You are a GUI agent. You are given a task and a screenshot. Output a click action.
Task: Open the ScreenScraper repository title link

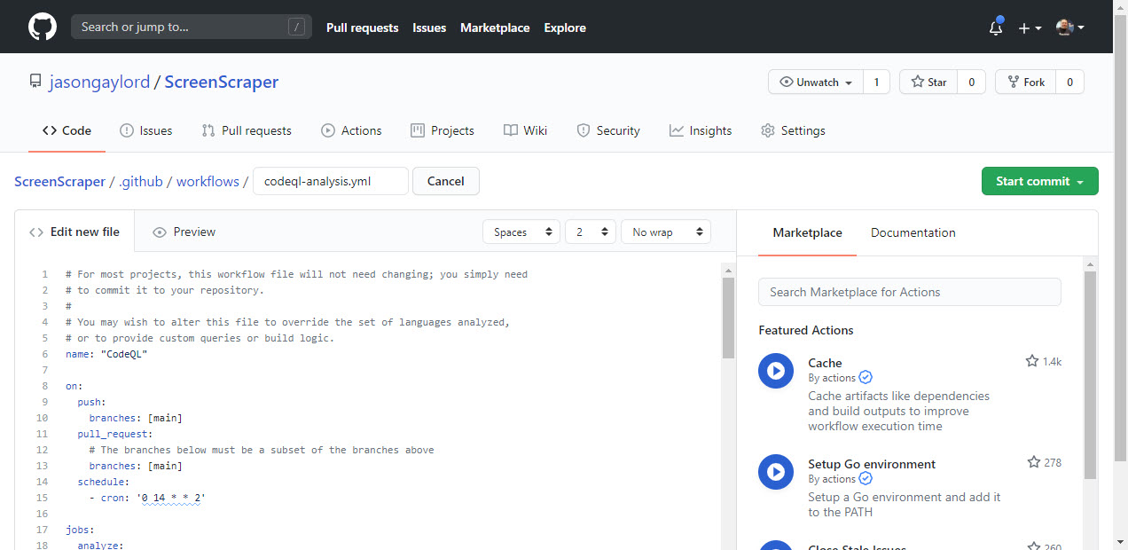click(222, 82)
